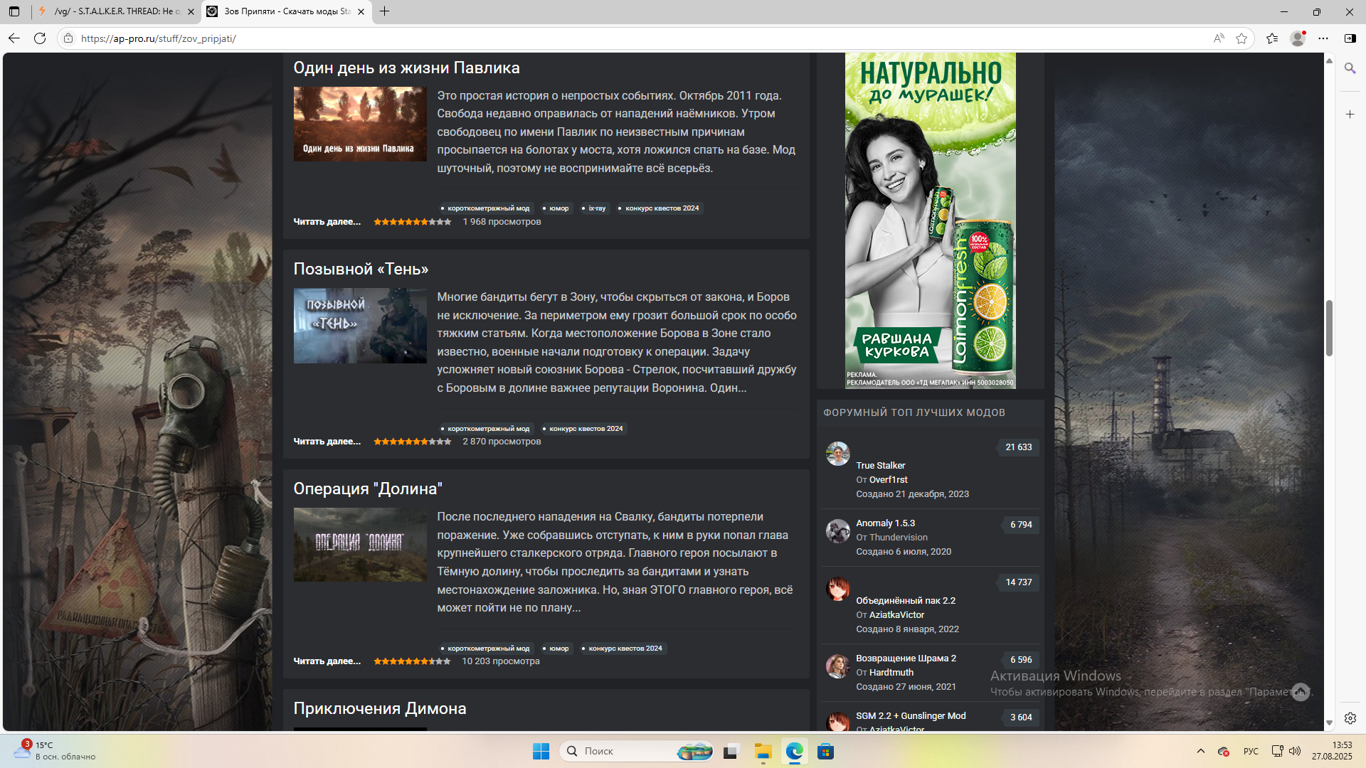1366x768 pixels.
Task: Click the browser refresh button
Action: pos(40,38)
